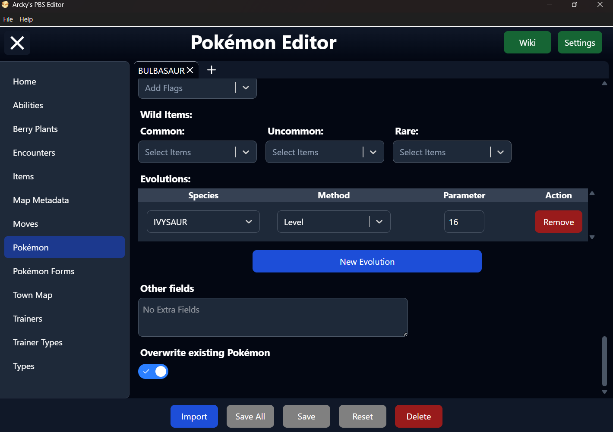Screen dimensions: 613x432
Task: Click the main page scroll-up arrow
Action: [x=604, y=83]
